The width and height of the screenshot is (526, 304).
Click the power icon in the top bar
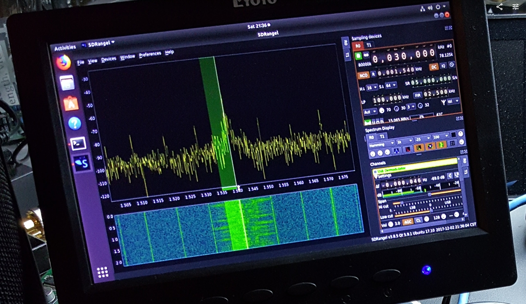(438, 7)
